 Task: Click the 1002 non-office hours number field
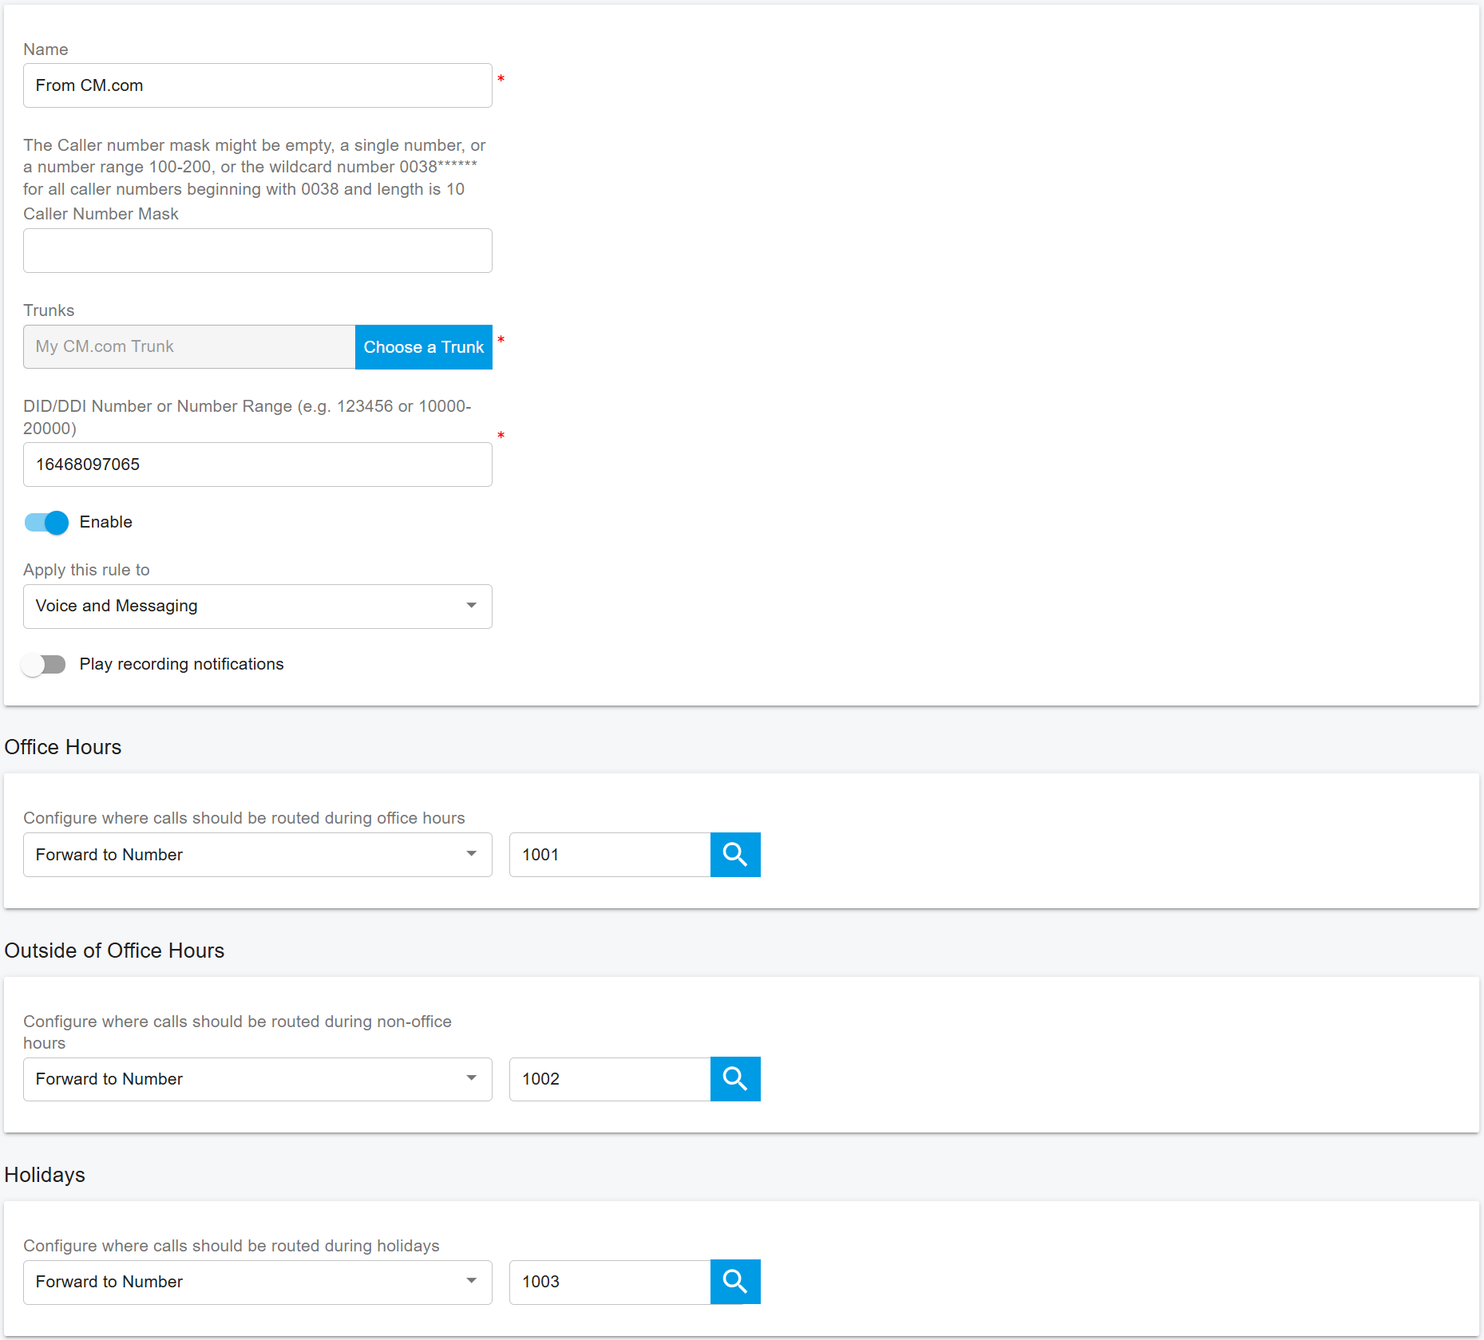click(x=609, y=1079)
